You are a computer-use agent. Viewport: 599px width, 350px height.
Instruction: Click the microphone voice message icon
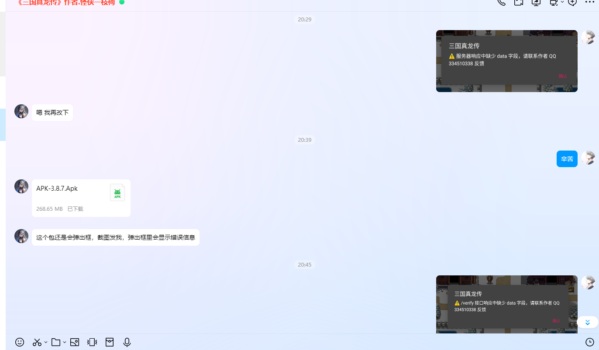[x=127, y=342]
